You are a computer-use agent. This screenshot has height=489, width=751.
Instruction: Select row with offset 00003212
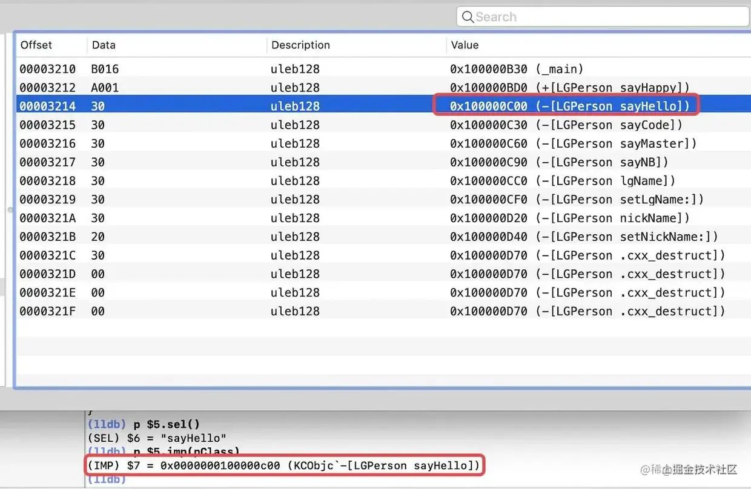click(383, 88)
